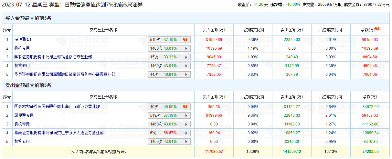Click orange question icon in 深股通专用 sell-table row

[185, 115]
